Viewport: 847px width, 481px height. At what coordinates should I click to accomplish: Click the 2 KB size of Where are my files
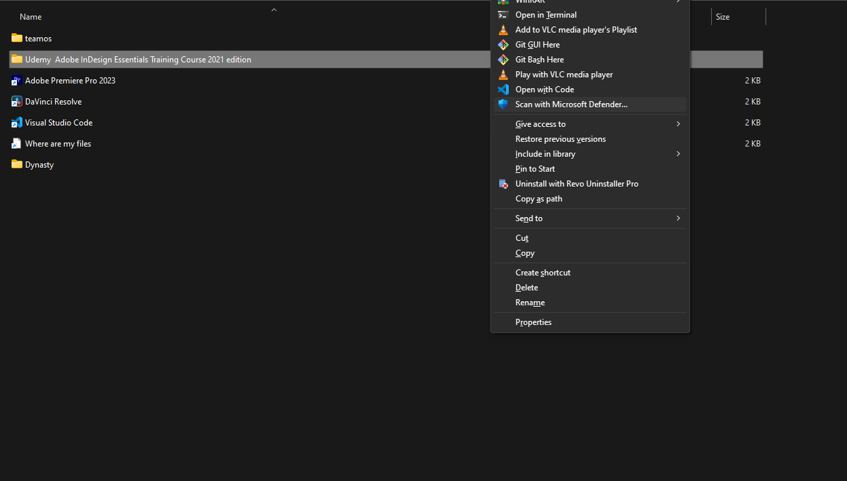click(753, 144)
